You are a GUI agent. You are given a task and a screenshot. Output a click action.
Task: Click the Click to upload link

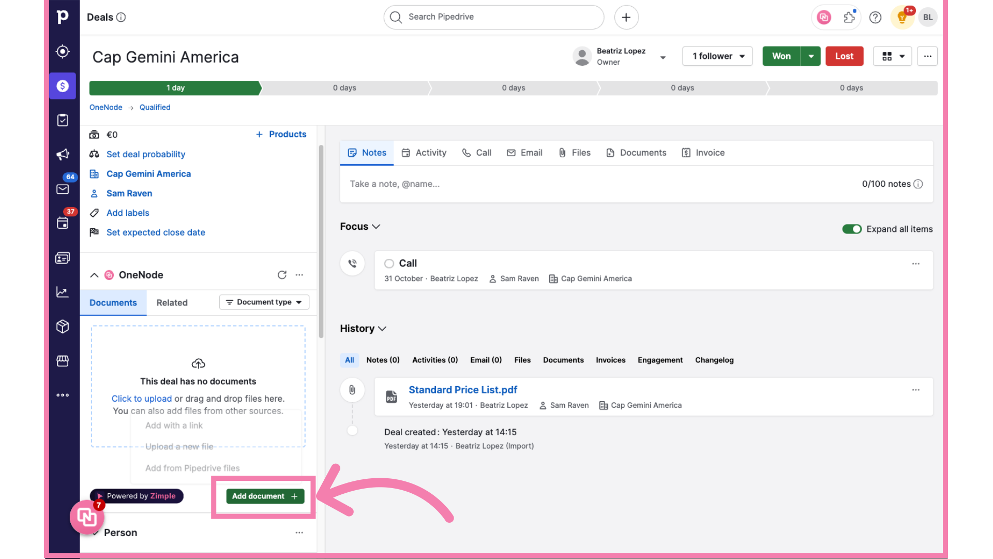click(142, 399)
